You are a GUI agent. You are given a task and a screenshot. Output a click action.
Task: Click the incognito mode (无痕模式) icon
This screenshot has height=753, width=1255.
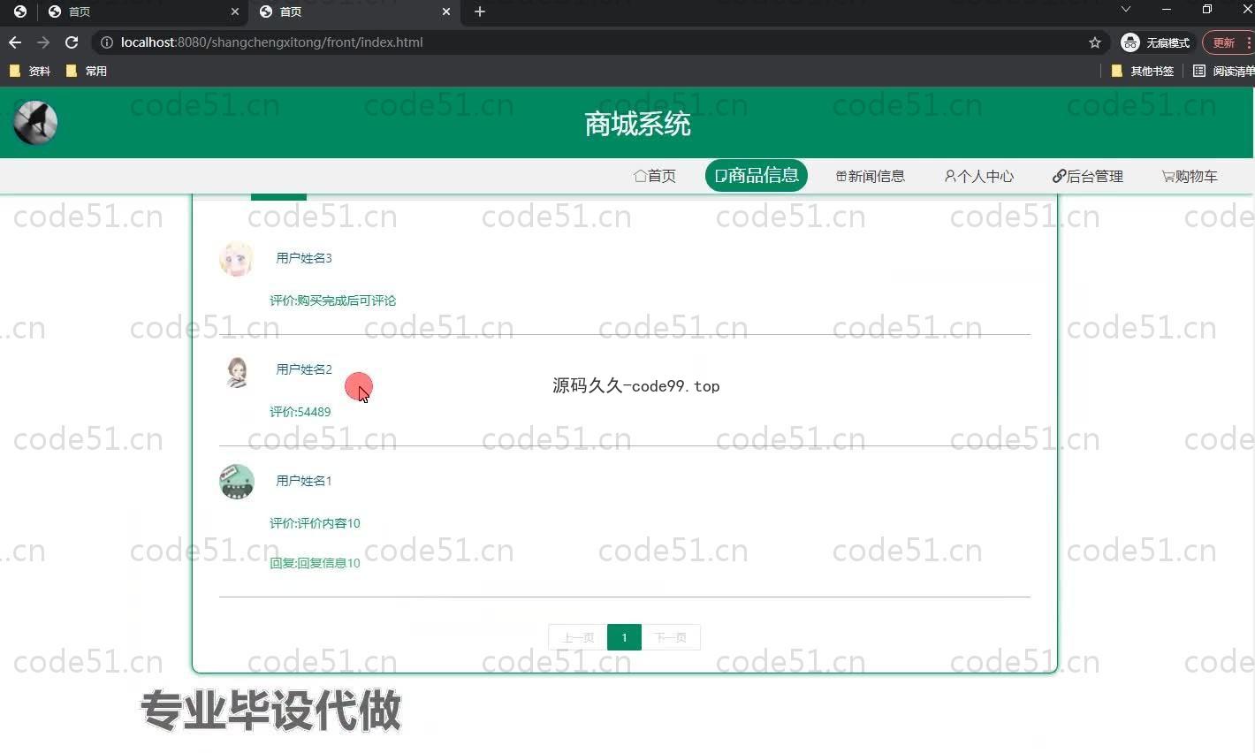1129,42
